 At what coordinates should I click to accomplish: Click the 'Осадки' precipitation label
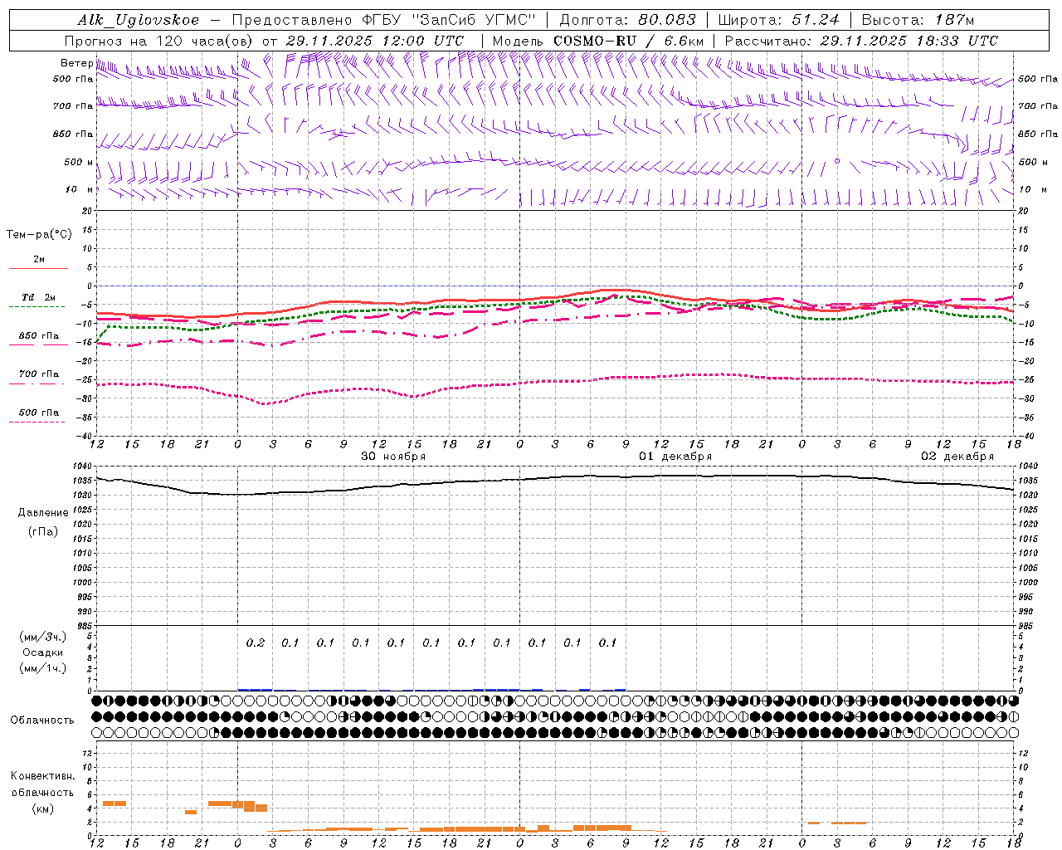[43, 652]
